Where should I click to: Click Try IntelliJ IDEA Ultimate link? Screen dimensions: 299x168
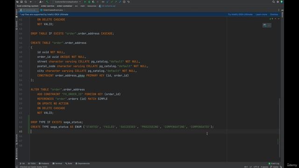point(240,14)
